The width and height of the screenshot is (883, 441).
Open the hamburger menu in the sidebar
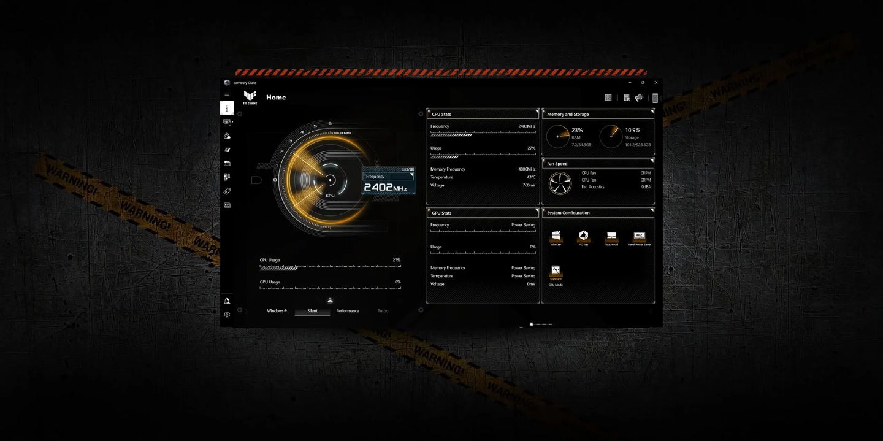227,94
